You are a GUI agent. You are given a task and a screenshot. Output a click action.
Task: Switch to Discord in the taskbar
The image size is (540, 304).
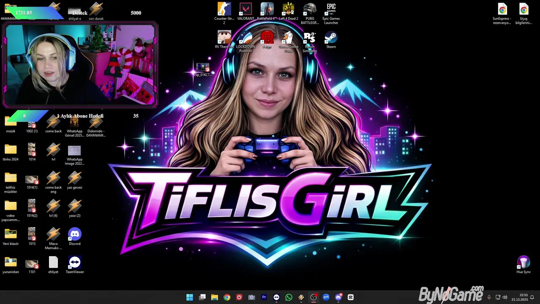coord(338,297)
